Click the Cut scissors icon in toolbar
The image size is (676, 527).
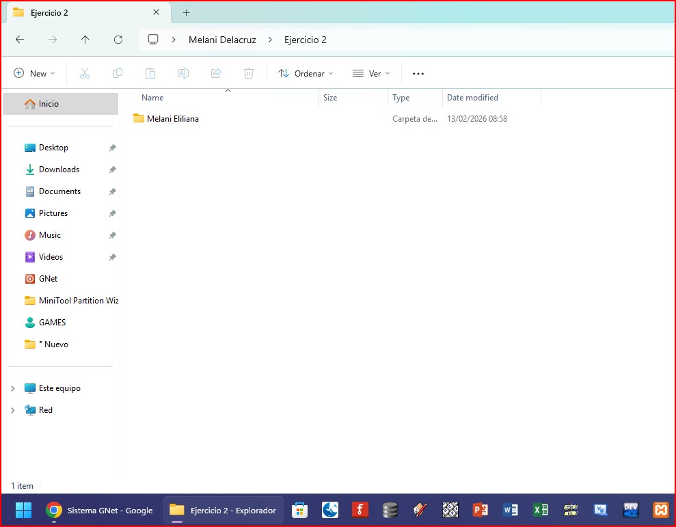pyautogui.click(x=85, y=73)
